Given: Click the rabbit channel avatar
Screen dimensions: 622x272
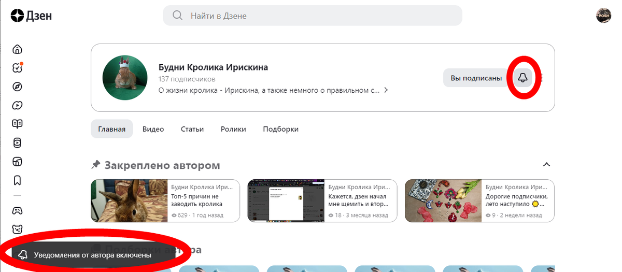Looking at the screenshot, I should click(x=124, y=78).
